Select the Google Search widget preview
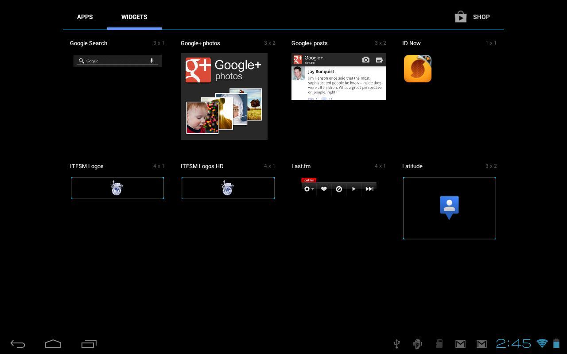 point(117,61)
